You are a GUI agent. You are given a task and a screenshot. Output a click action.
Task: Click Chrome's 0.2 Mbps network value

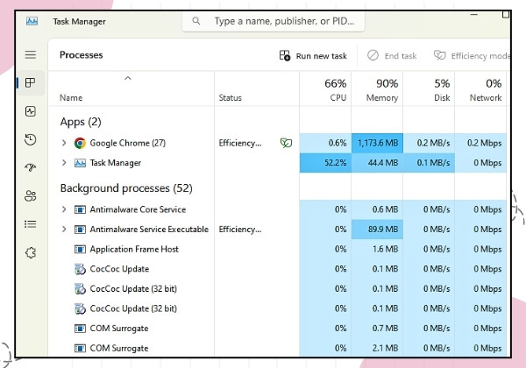pyautogui.click(x=485, y=143)
